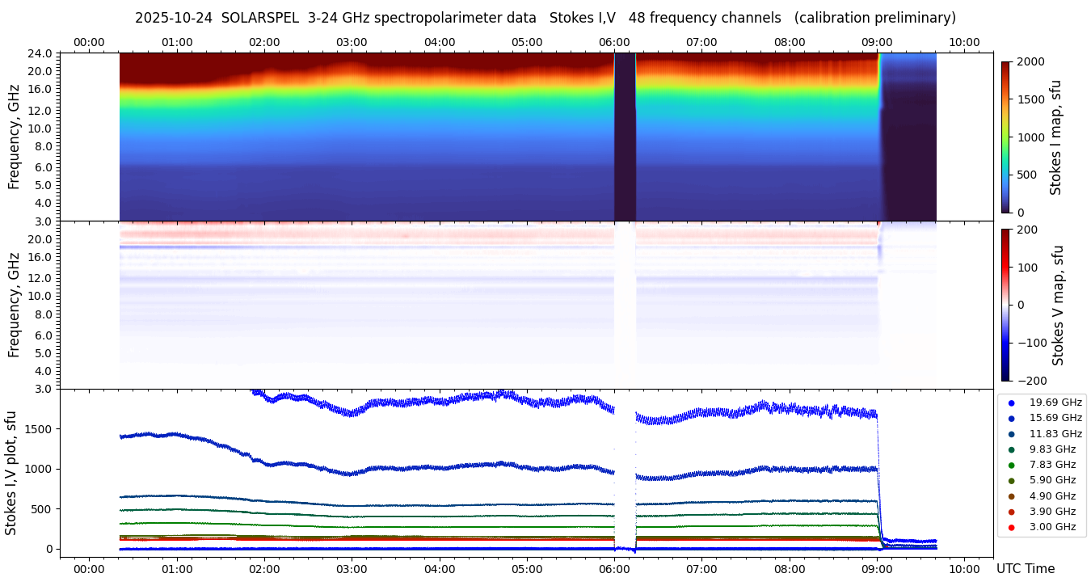Click the 09:00 label on top time axis
Image resolution: width=1091 pixels, height=586 pixels.
[877, 42]
